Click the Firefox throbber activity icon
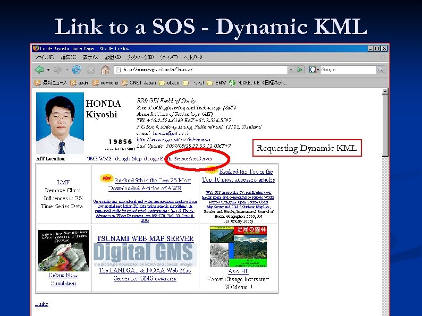The height and width of the screenshot is (316, 422). click(x=383, y=57)
